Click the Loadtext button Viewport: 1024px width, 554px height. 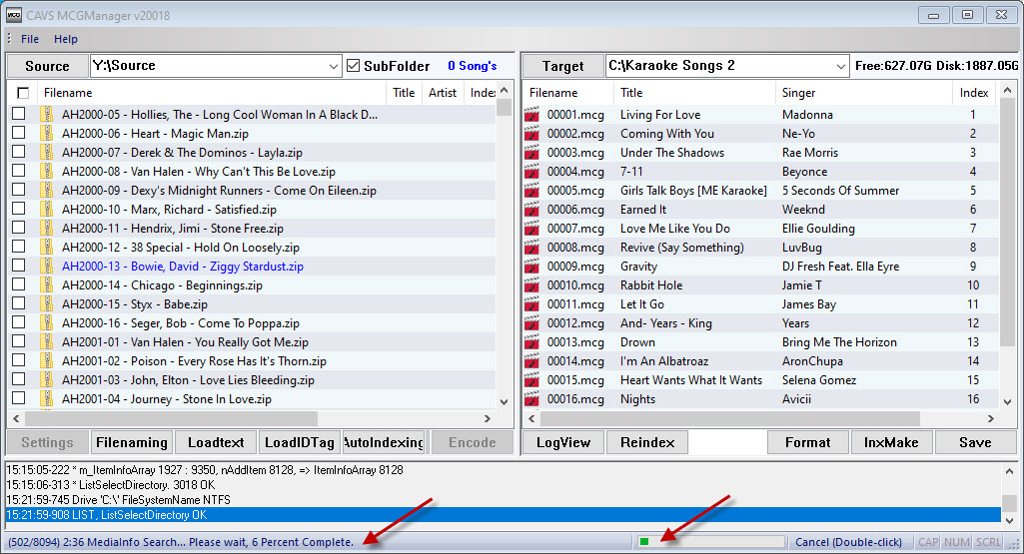pos(216,442)
